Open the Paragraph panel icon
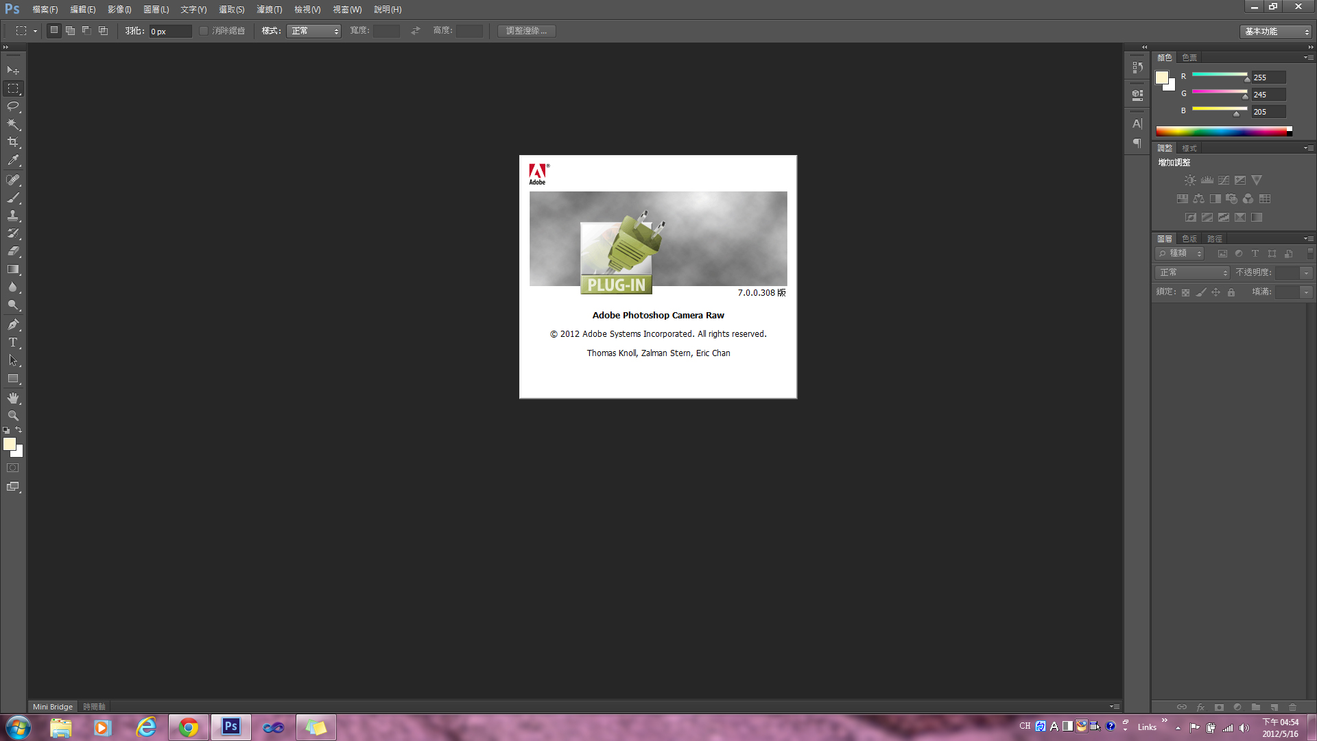The height and width of the screenshot is (741, 1317). [1137, 143]
